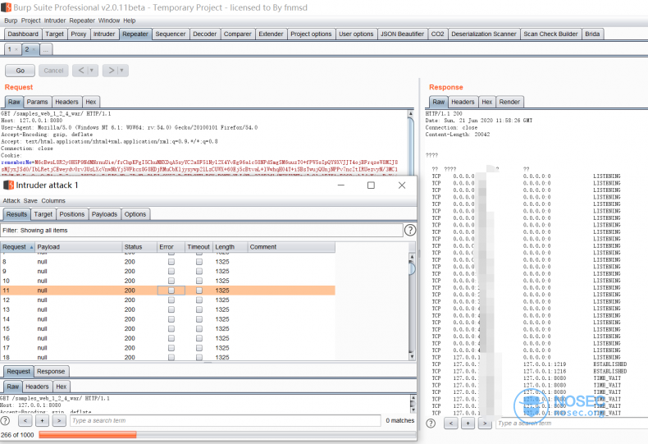Image resolution: width=648 pixels, height=444 pixels.
Task: Close Repeater tab 1
Action: click(x=16, y=49)
